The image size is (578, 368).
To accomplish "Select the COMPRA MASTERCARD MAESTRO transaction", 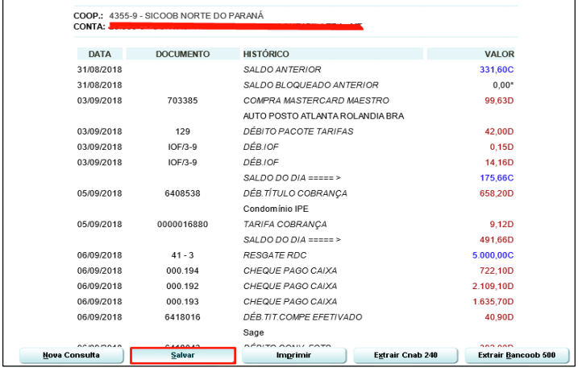I will point(316,101).
